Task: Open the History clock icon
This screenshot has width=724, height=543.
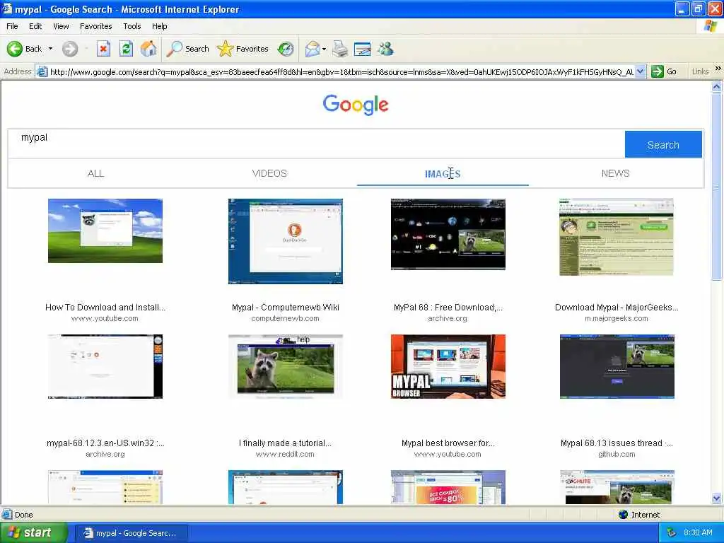Action: pyautogui.click(x=286, y=49)
